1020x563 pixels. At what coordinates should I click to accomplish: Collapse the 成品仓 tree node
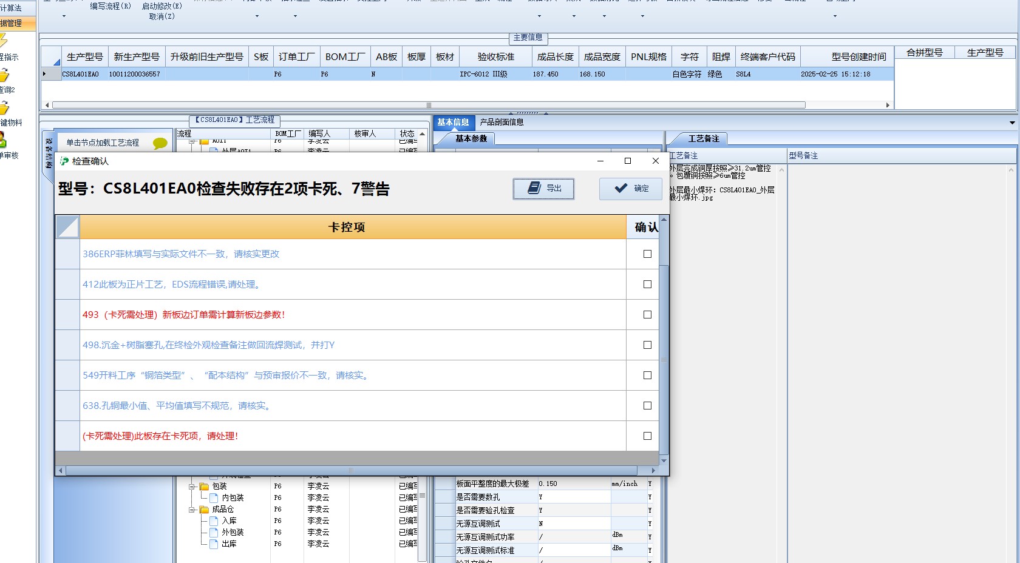[192, 510]
